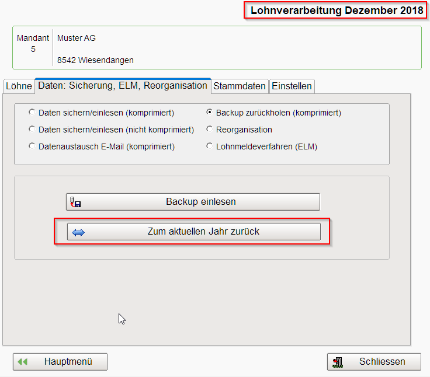430x377 pixels.
Task: Click the Mandant label
Action: (x=33, y=38)
